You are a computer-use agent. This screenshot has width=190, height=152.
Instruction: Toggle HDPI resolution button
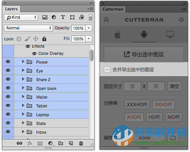tap(154, 117)
